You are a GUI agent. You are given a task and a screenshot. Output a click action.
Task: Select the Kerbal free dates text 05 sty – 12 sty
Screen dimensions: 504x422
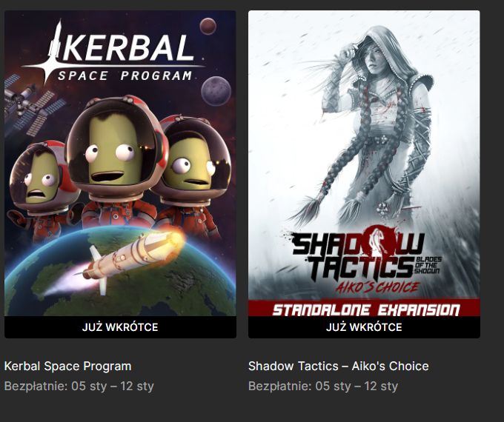(113, 386)
